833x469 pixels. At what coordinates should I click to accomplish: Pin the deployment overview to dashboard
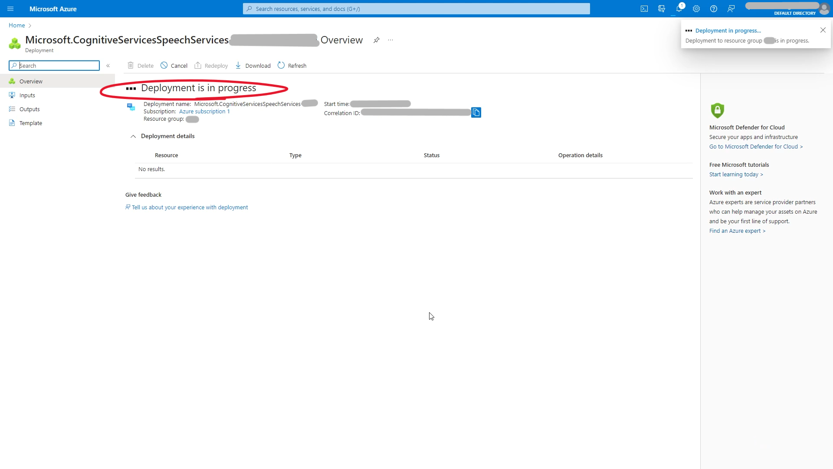[x=376, y=40]
